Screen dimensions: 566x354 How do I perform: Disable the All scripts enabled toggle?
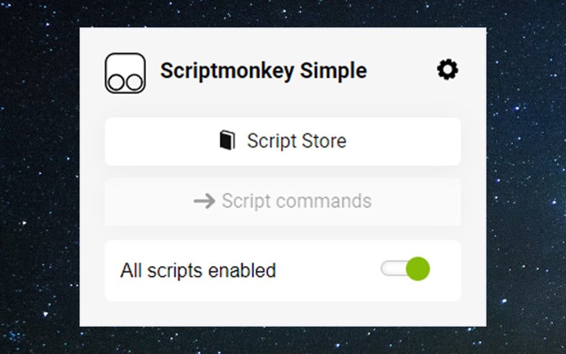(x=406, y=269)
